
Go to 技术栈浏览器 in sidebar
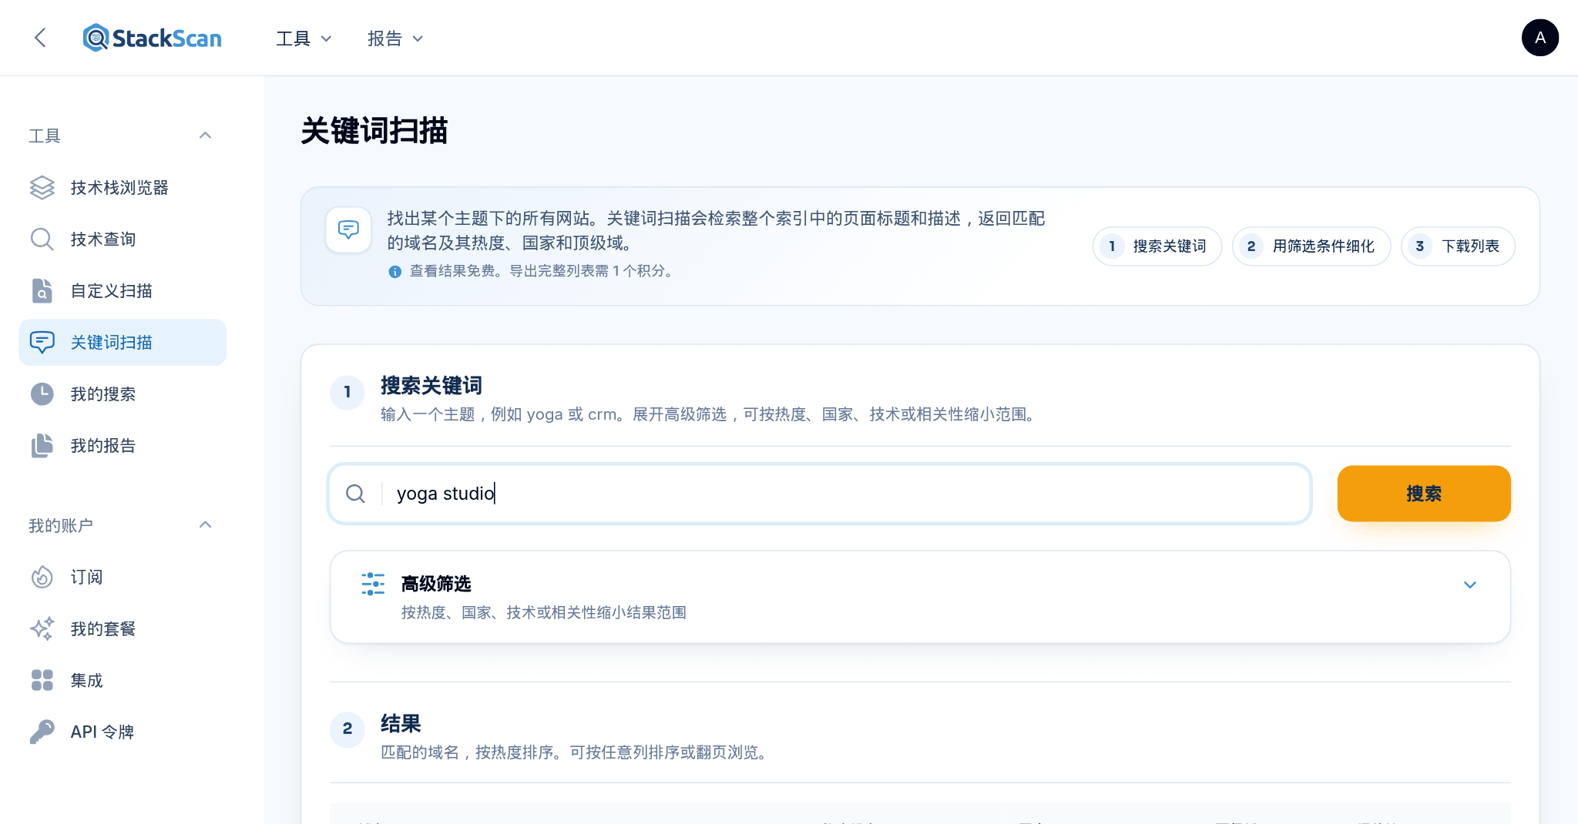click(123, 188)
